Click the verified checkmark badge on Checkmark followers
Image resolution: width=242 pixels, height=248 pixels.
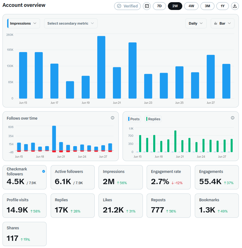pos(43,171)
